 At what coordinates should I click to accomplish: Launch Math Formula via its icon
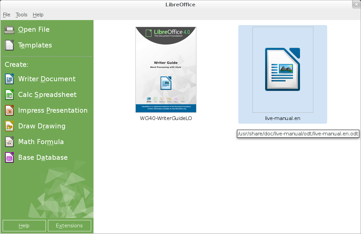pyautogui.click(x=9, y=142)
